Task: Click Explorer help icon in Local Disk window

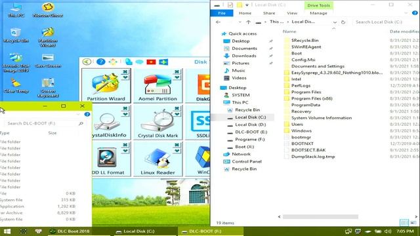Action: [x=415, y=13]
